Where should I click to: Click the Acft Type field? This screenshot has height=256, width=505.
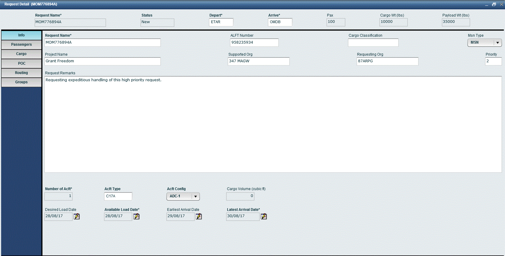point(118,196)
